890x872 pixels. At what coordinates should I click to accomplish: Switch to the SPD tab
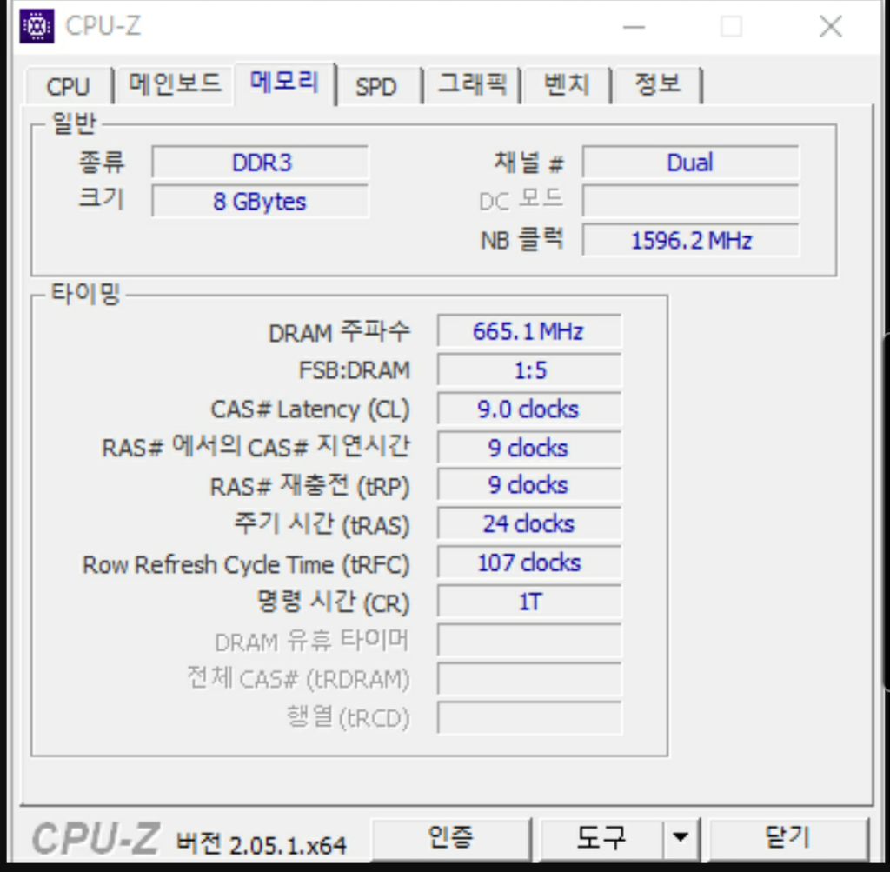[x=375, y=86]
